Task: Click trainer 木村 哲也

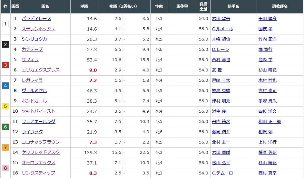Action: pyautogui.click(x=267, y=80)
